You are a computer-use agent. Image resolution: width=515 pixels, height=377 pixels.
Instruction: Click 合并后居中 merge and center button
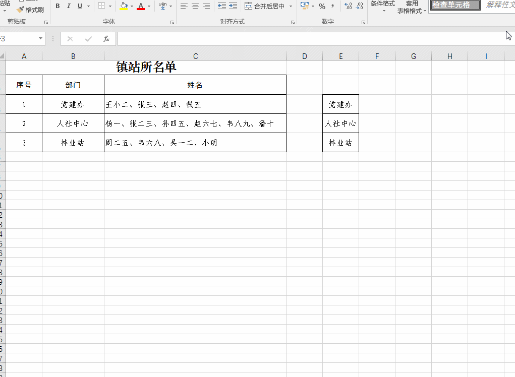(265, 6)
